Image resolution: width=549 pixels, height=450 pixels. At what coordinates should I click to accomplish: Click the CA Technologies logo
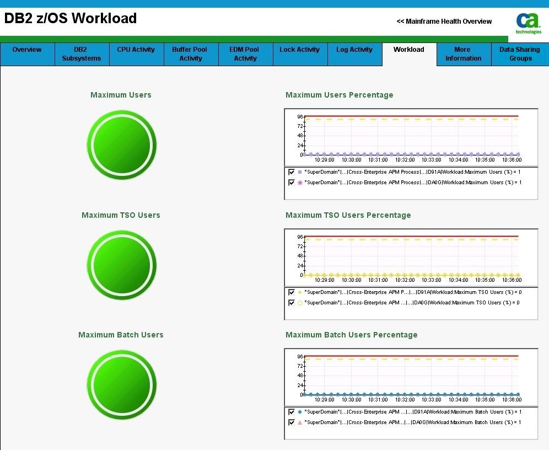[528, 23]
